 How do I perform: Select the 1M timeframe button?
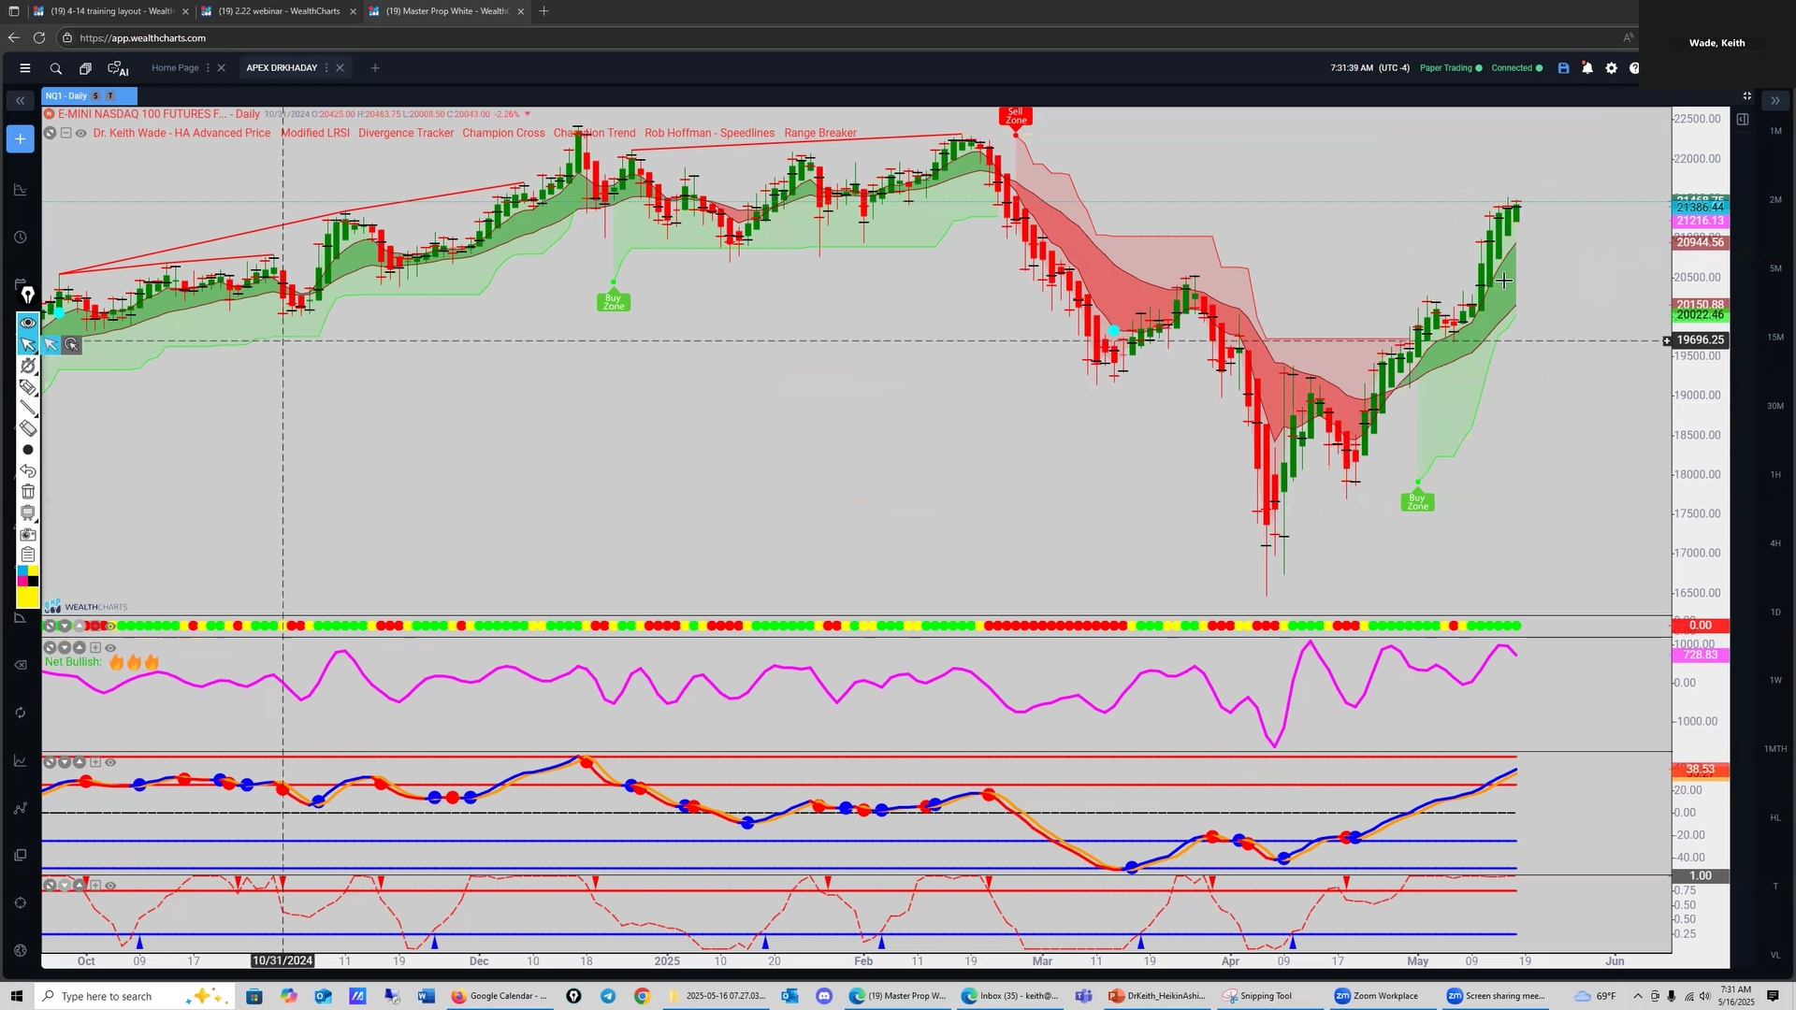[1775, 131]
